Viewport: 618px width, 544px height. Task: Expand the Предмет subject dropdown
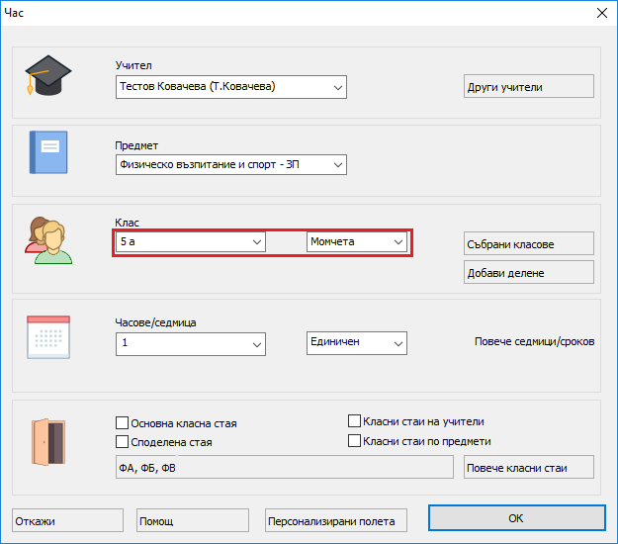pyautogui.click(x=338, y=164)
